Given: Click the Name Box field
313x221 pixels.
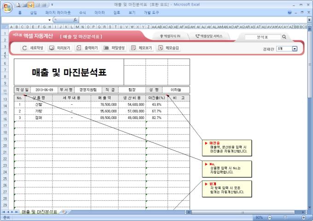Looking at the screenshot, I should point(24,20).
